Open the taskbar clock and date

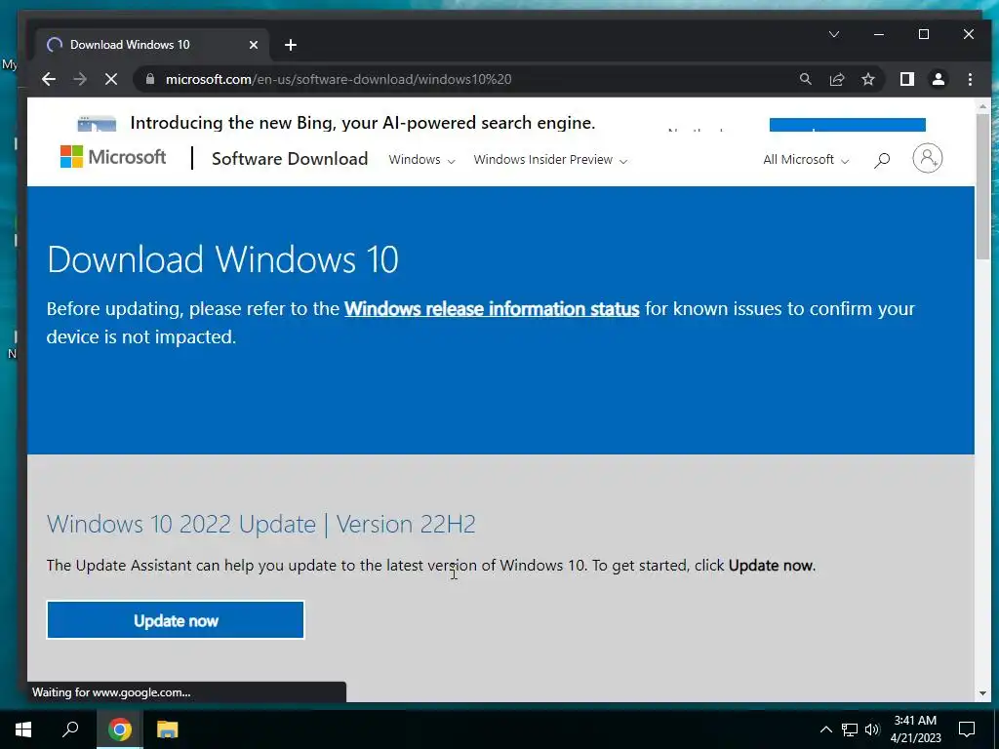tap(915, 729)
